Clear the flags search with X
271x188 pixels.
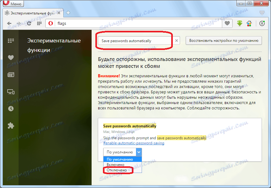point(177,41)
